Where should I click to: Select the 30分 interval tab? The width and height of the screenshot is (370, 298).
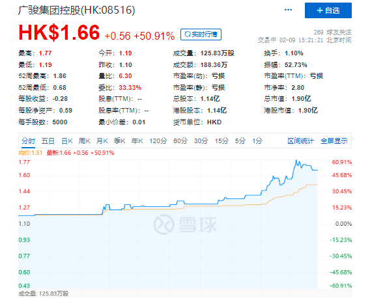click(201, 141)
